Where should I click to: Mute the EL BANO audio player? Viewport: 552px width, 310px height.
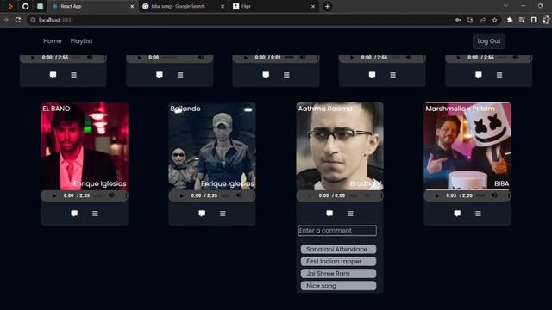pos(111,195)
